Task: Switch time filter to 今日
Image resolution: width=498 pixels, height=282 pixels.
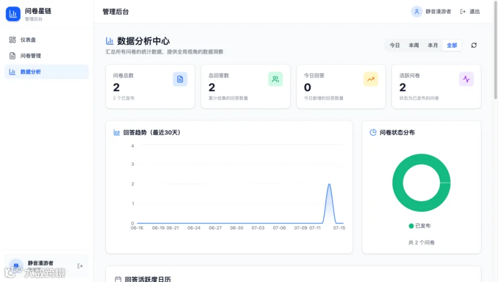Action: click(x=395, y=45)
